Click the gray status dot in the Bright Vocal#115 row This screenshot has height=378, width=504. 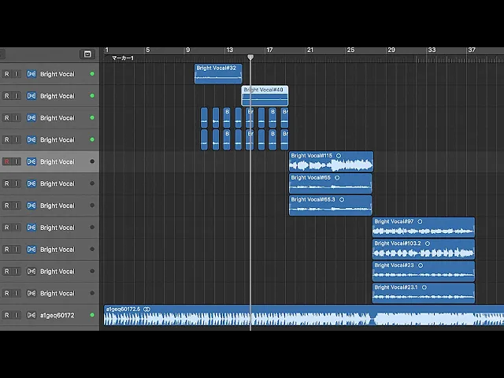click(92, 161)
